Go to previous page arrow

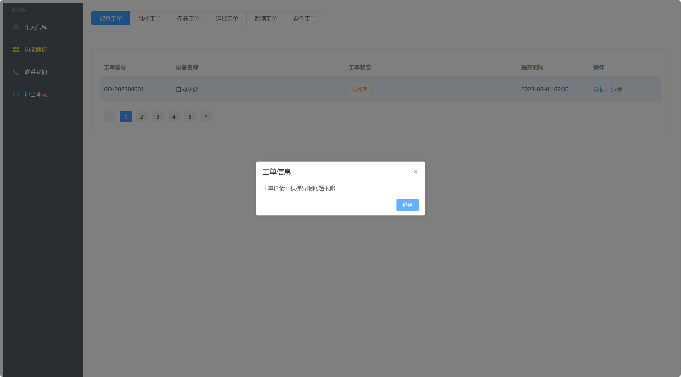110,117
